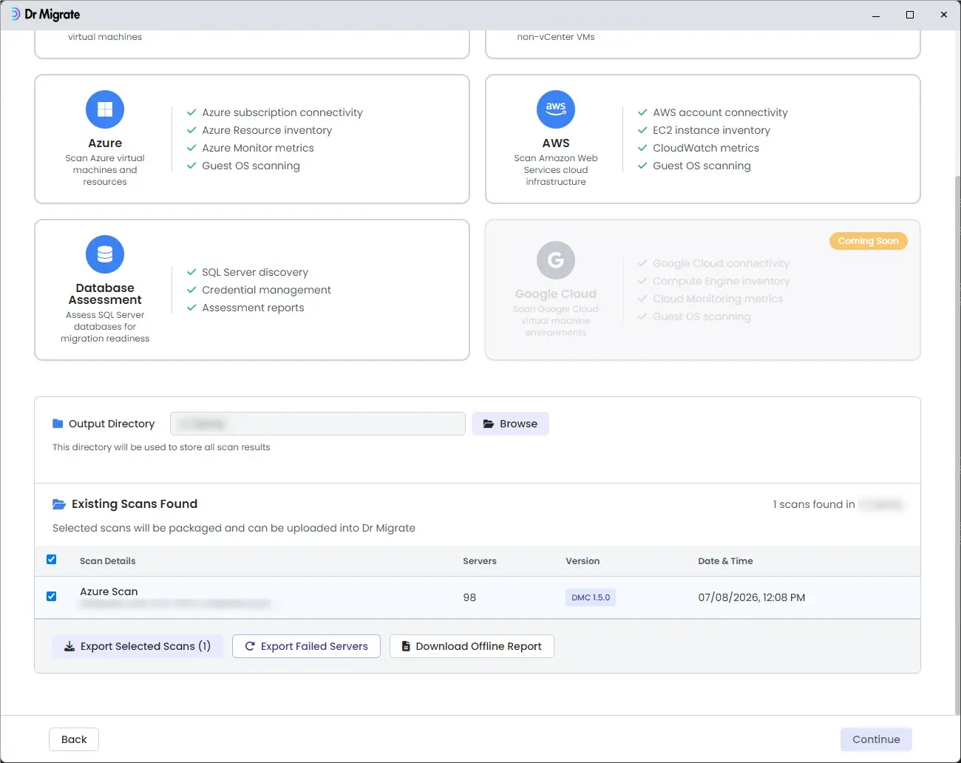
Task: Focus the Output Directory path field
Action: tap(318, 424)
